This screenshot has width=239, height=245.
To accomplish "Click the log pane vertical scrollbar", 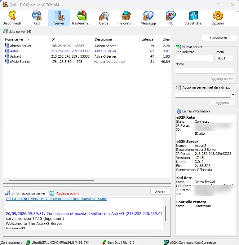I will pyautogui.click(x=166, y=213).
